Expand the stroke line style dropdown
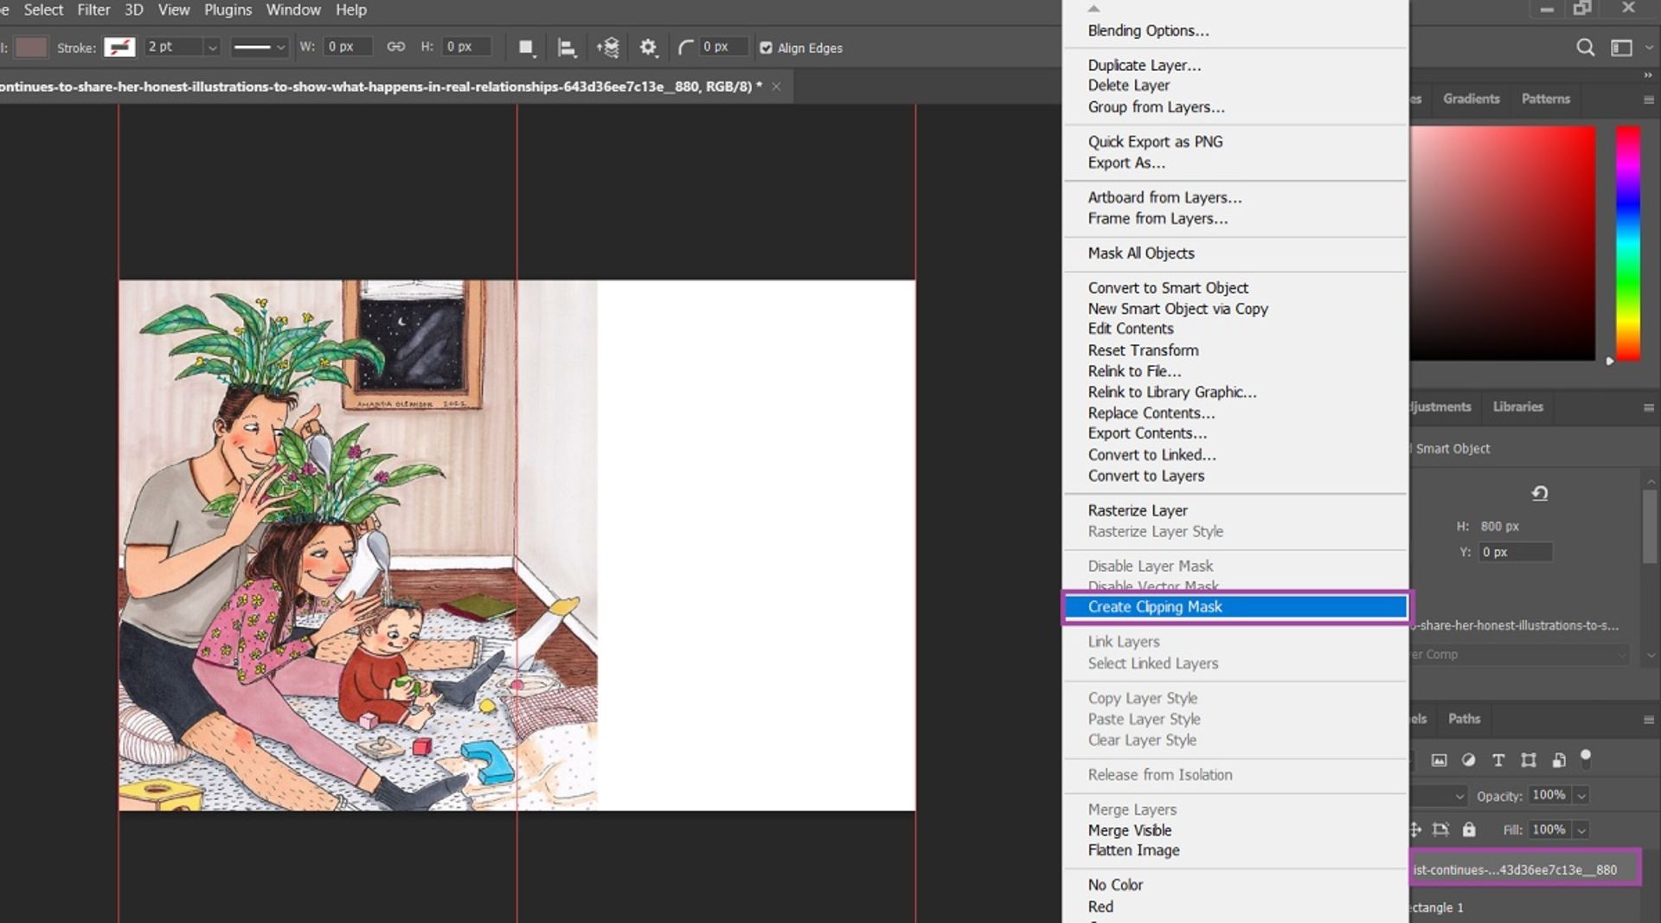The image size is (1661, 923). click(281, 48)
